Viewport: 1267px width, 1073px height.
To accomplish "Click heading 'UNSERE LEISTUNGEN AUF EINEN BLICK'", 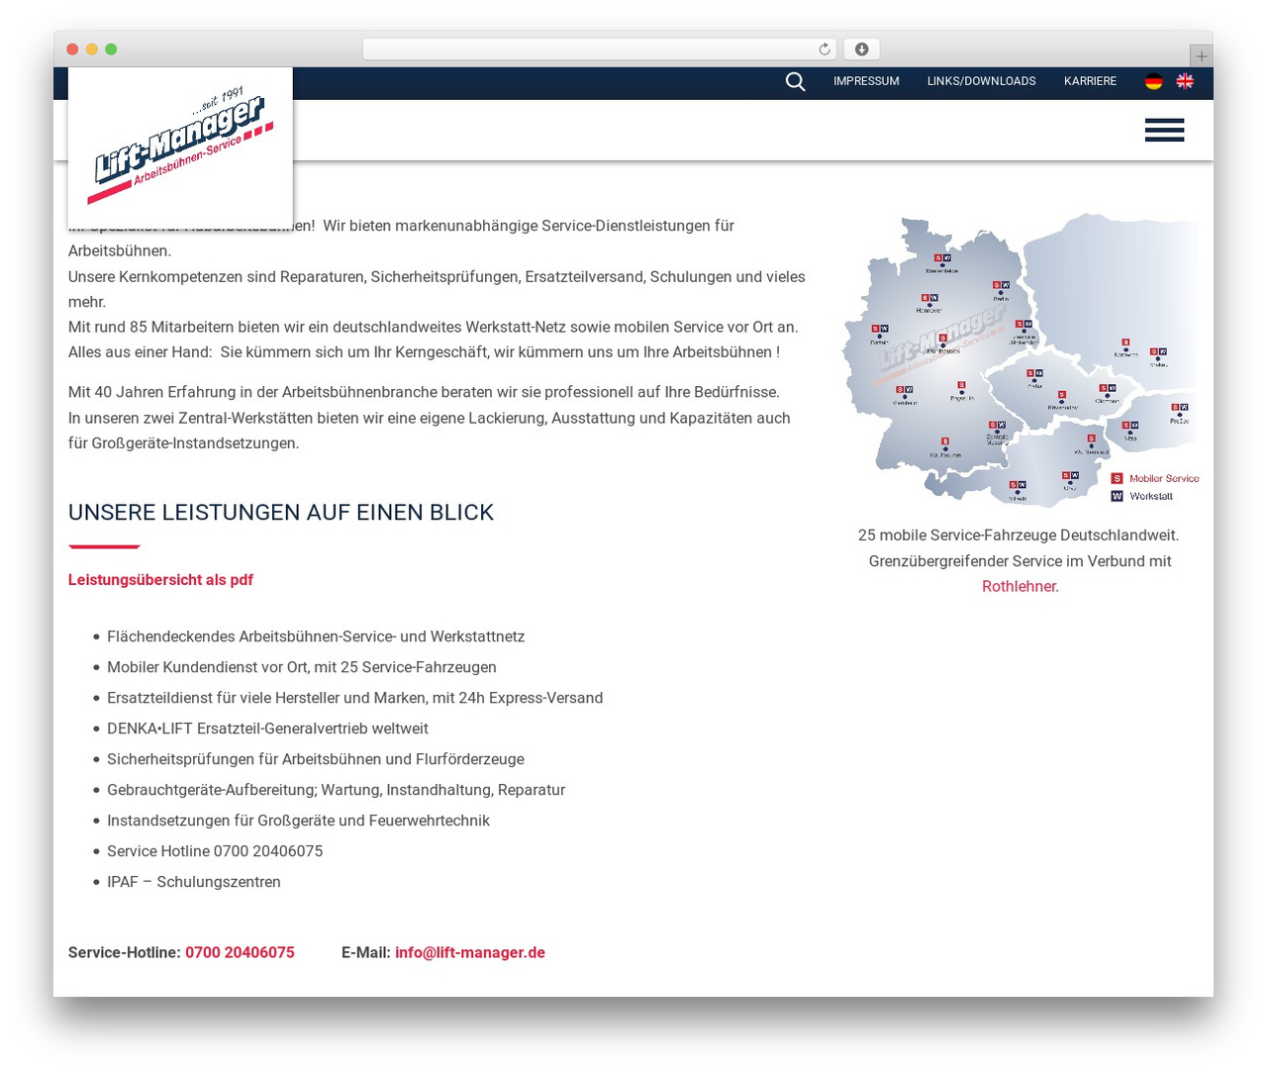I will click(281, 513).
